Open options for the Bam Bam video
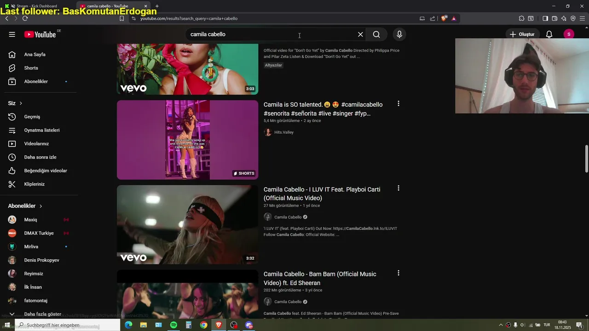Viewport: 589px width, 331px height. click(398, 273)
